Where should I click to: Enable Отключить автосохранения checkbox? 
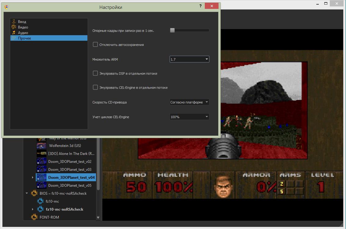[95, 44]
